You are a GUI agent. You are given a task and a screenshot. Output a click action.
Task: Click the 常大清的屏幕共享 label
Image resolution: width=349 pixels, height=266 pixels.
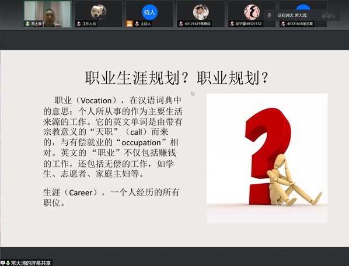31,263
